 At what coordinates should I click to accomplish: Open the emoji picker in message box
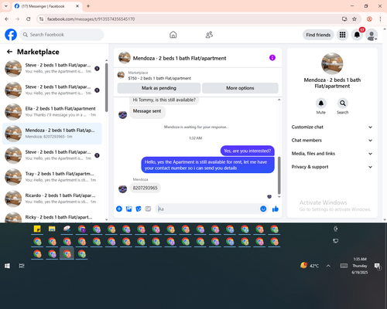[x=263, y=209]
